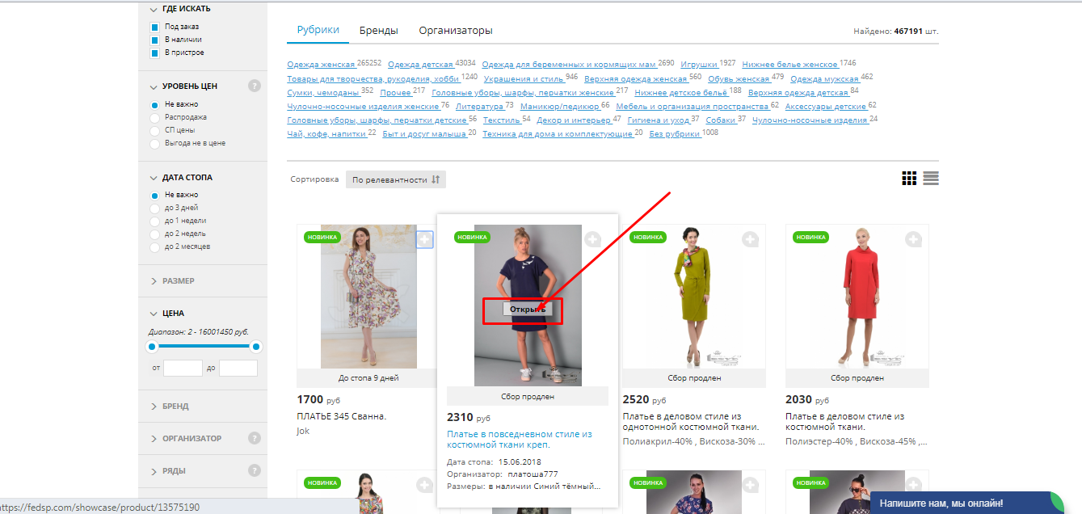Open the Организаторы tab
Screen dimensions: 1082x514
coord(455,31)
